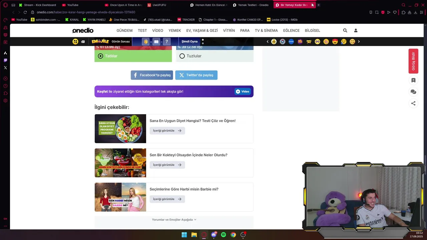Open Seçimlerine Göre Harbi misin Barbie mi? title
Image resolution: width=427 pixels, height=240 pixels.
184,189
